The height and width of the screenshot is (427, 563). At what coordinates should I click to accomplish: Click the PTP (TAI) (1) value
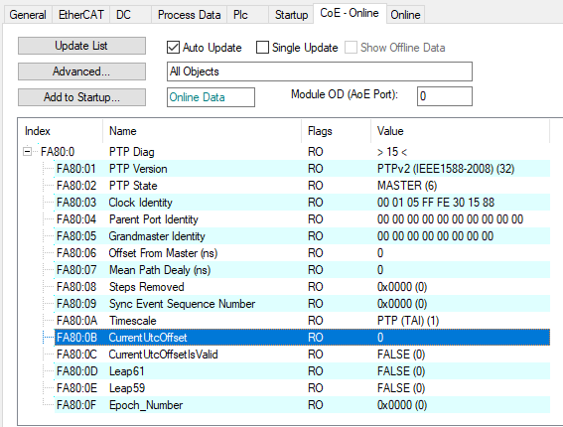click(408, 321)
